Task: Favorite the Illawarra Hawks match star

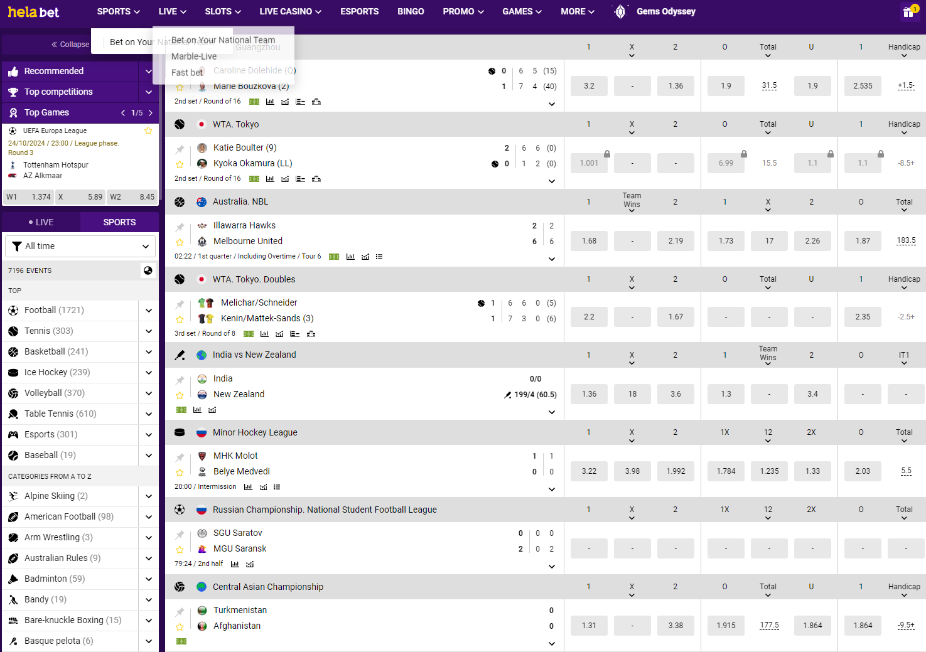Action: click(180, 242)
